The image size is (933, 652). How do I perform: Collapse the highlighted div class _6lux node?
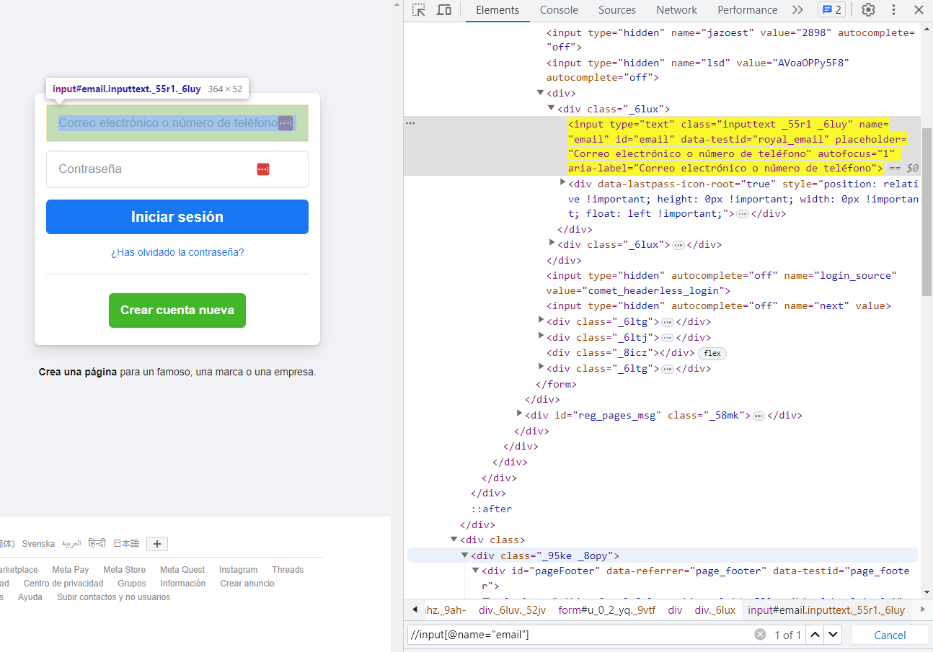tap(551, 108)
